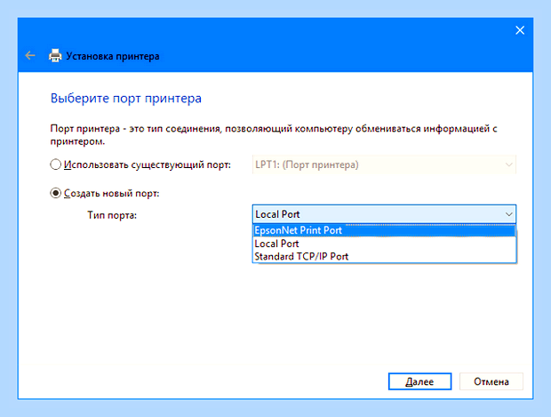Click the printer icon in title bar
Screen dimensions: 551x417
(55, 55)
